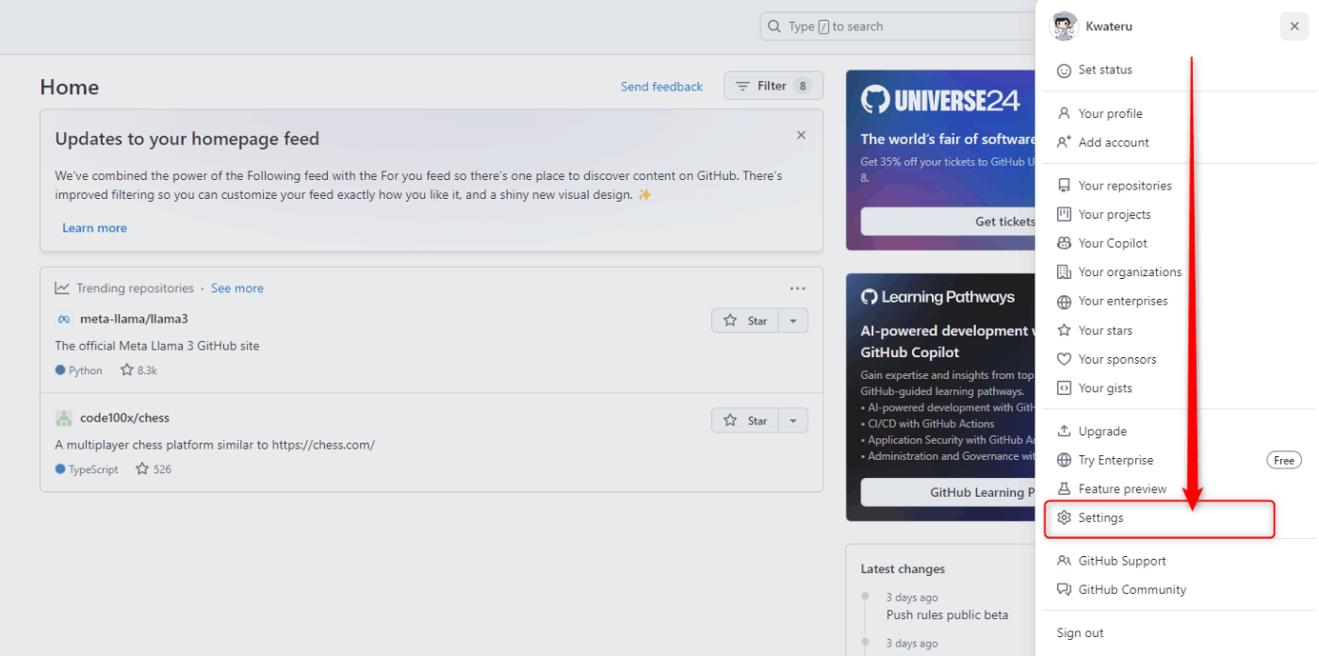Click the Add account person-plus icon
Screen dimensions: 1319x656
pos(1064,142)
